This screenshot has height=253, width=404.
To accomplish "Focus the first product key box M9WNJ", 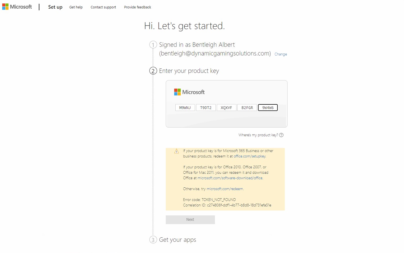I will point(185,108).
